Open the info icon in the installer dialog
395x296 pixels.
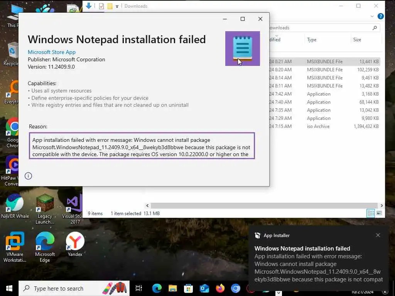click(28, 176)
